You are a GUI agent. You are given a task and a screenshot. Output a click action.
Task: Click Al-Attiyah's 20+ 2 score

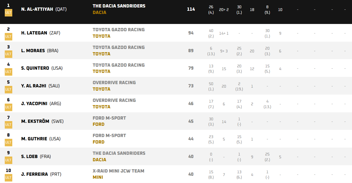coord(224,10)
